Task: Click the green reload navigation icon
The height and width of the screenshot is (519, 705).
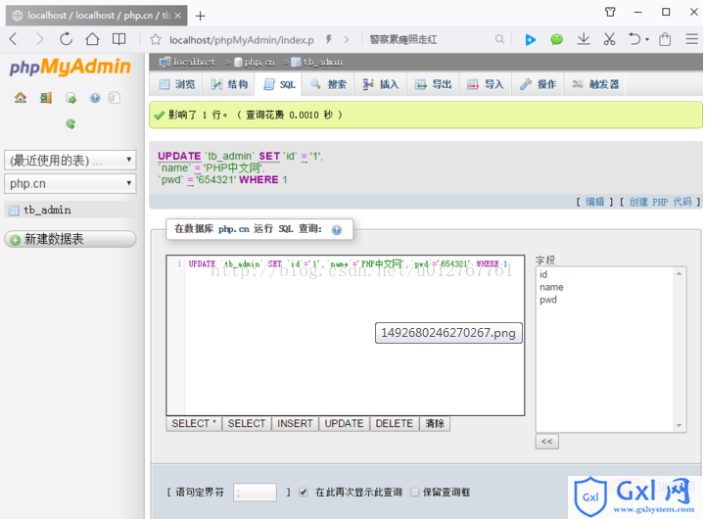Action: click(x=70, y=123)
